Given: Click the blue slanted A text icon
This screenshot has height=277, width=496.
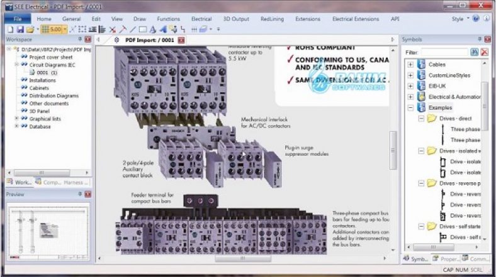Looking at the screenshot, I should coord(163,30).
